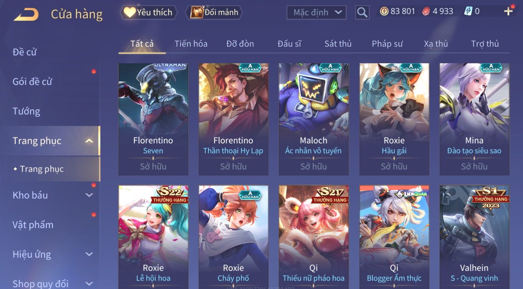Select the Maloch Ác nhân vô tuyến skin

pyautogui.click(x=314, y=119)
